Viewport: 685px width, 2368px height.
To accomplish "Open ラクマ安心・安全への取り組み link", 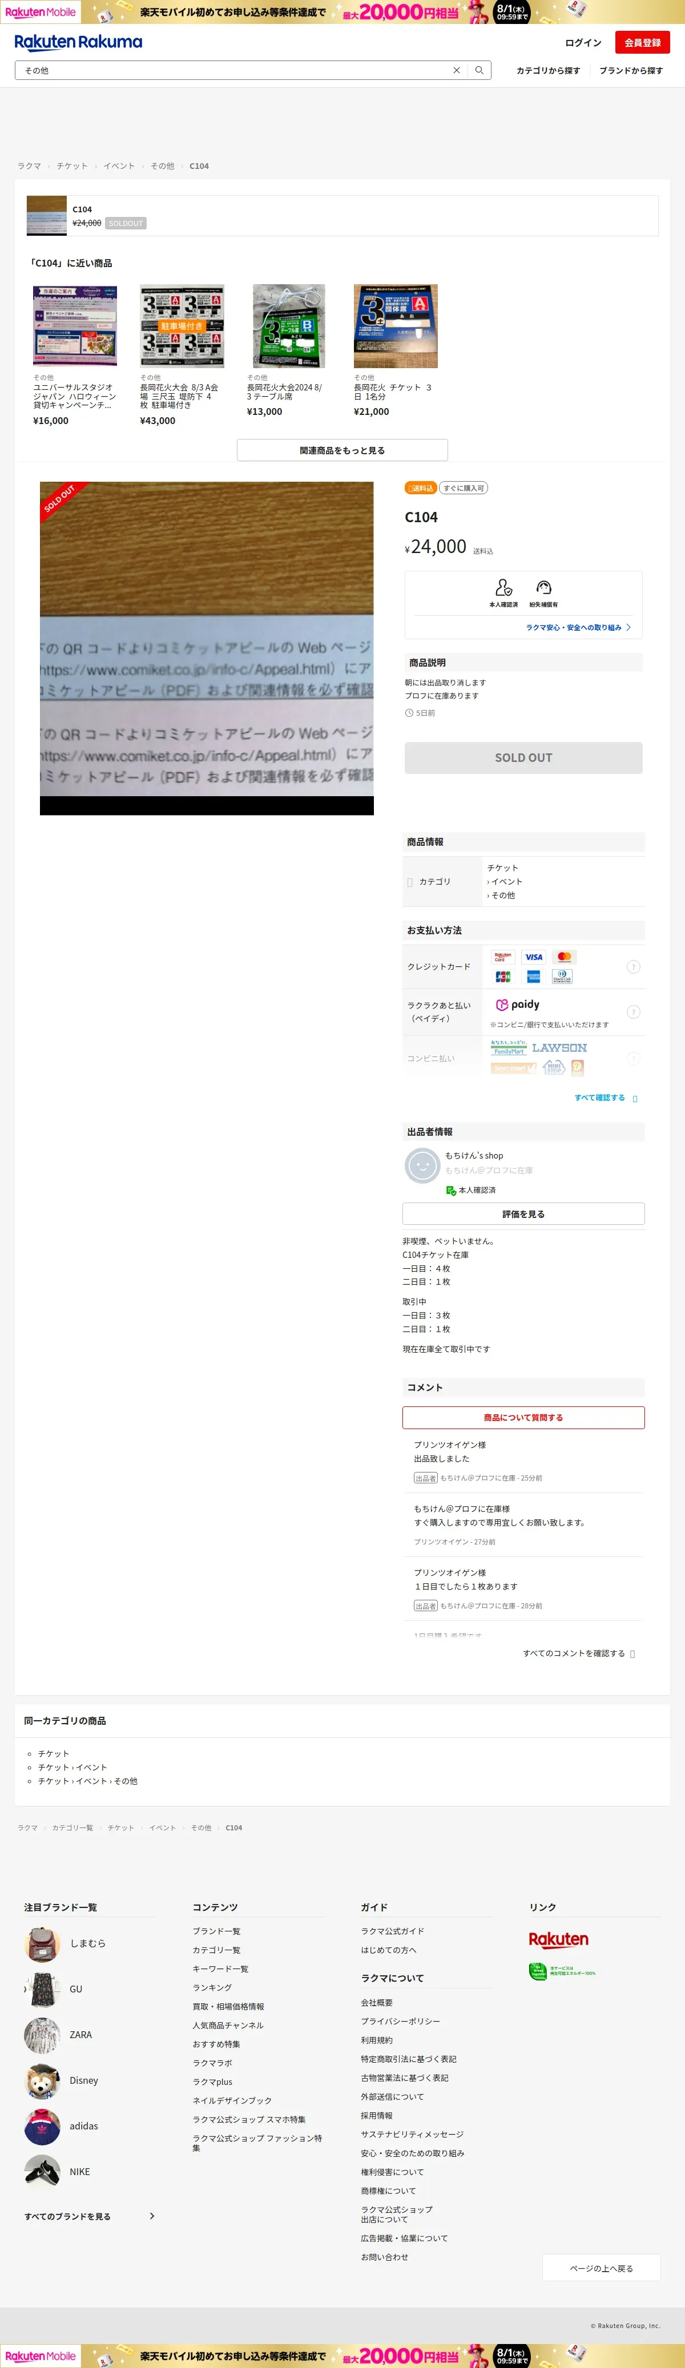I will (x=578, y=628).
